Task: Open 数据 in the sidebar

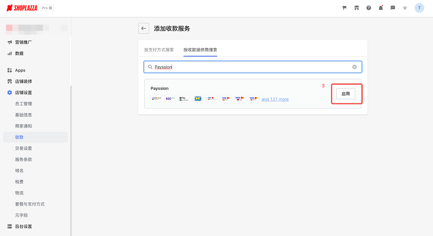Action: tap(19, 53)
